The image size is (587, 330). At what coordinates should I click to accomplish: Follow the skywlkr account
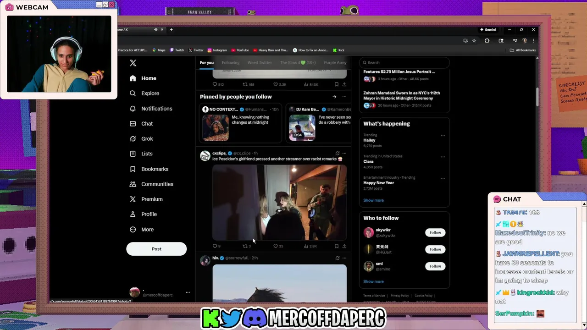pyautogui.click(x=435, y=233)
